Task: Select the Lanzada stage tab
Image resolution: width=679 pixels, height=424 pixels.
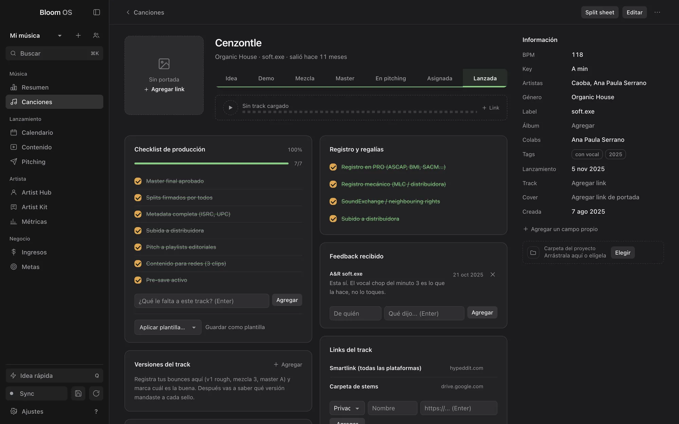Action: (485, 78)
